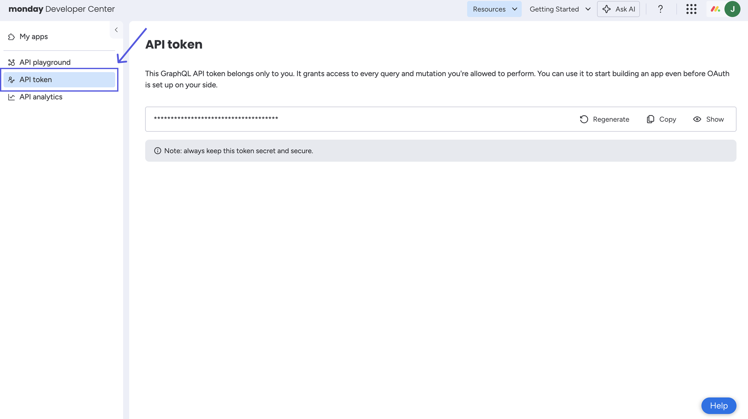Click the My apps puzzle icon

11,37
